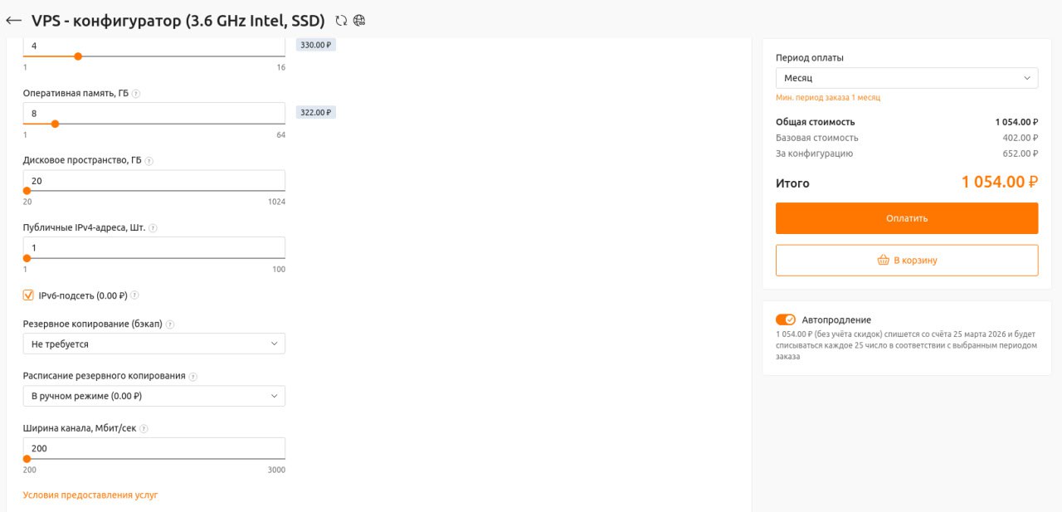The width and height of the screenshot is (1062, 512).
Task: Click the question icon beside IPv6-подсеть
Action: pyautogui.click(x=134, y=295)
